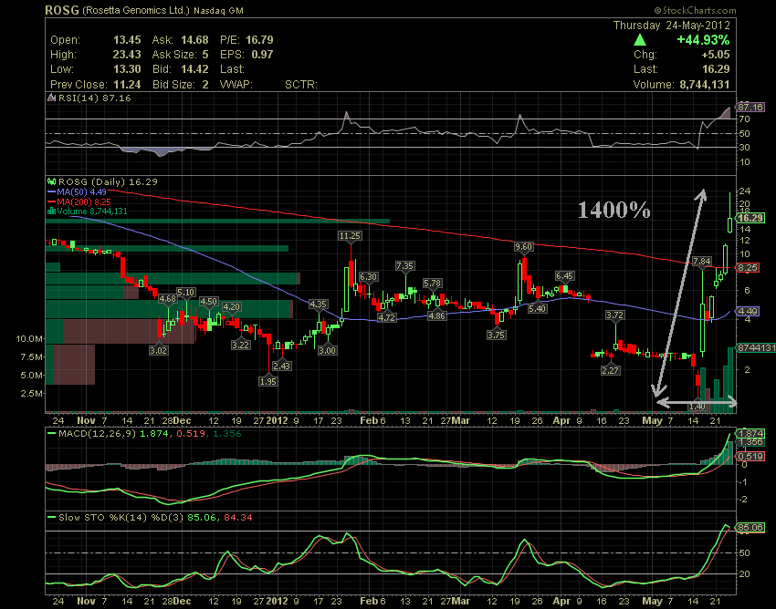Click the 2.27 price low label
Viewport: 776px width, 609px height.
[611, 370]
